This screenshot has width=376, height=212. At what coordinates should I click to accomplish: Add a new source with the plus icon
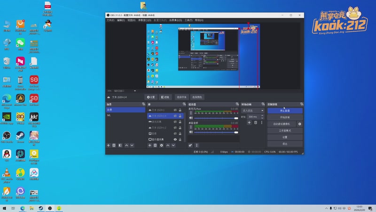pyautogui.click(x=149, y=146)
